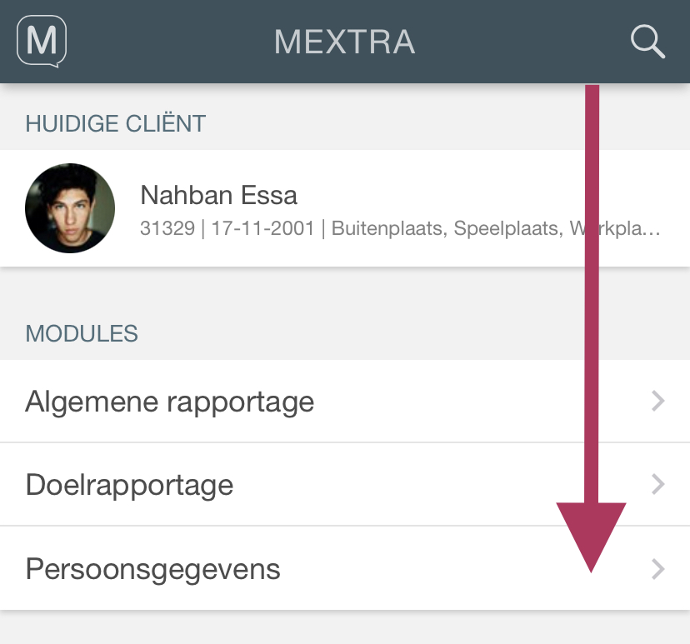
Task: Click the MEXTRA title in header
Action: click(x=344, y=42)
